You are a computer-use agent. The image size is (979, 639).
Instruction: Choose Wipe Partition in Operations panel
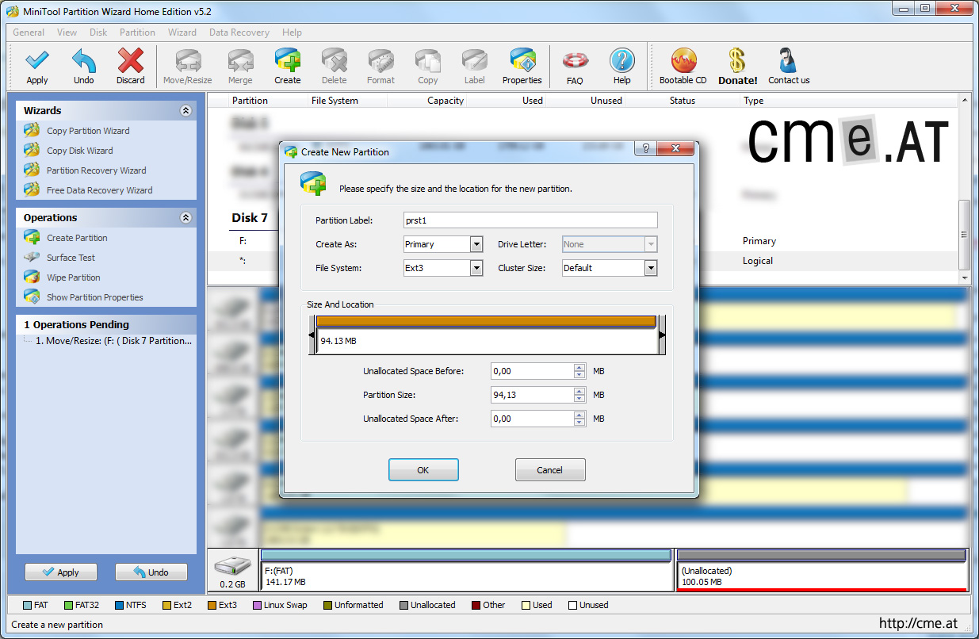[73, 277]
